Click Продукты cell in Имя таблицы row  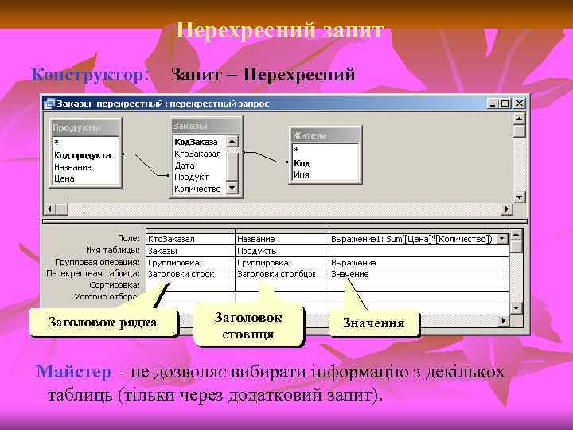[x=282, y=251]
